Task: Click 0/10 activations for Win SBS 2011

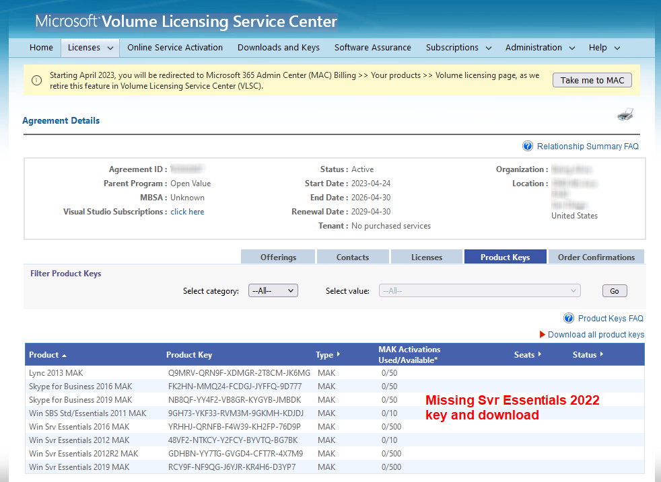Action: [x=390, y=413]
